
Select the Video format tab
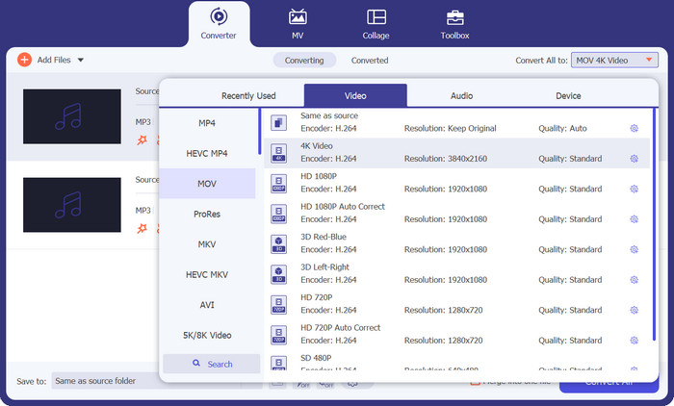(355, 95)
